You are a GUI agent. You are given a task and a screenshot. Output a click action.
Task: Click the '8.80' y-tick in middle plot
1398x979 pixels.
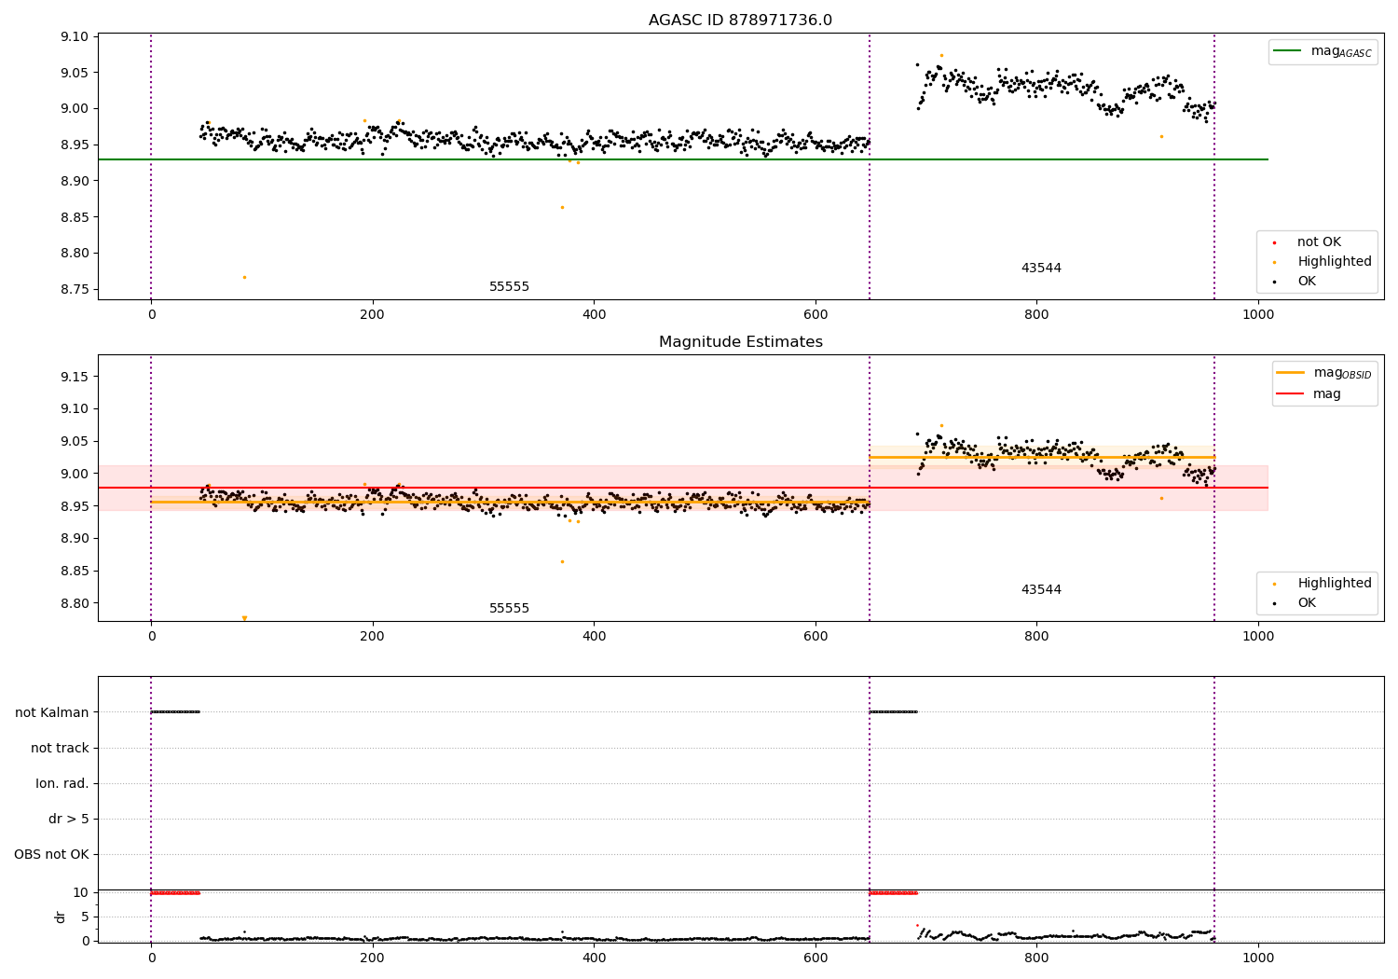coord(75,603)
